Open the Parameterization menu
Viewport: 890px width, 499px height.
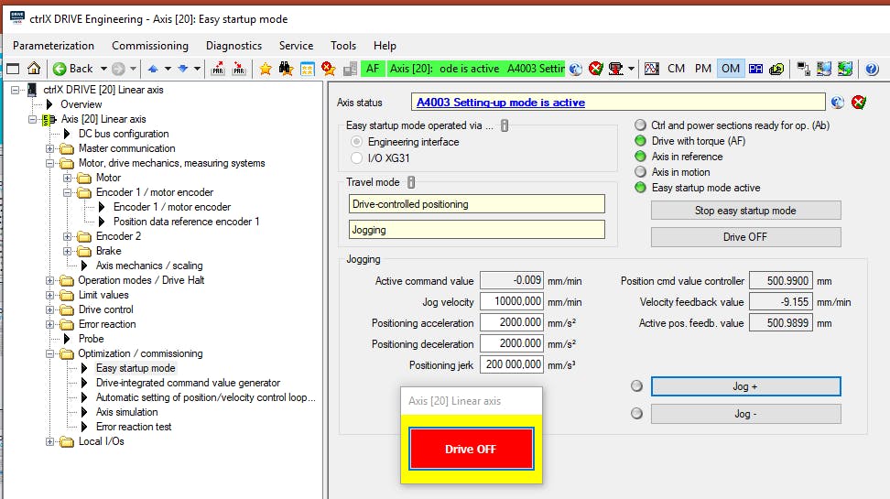[x=53, y=46]
